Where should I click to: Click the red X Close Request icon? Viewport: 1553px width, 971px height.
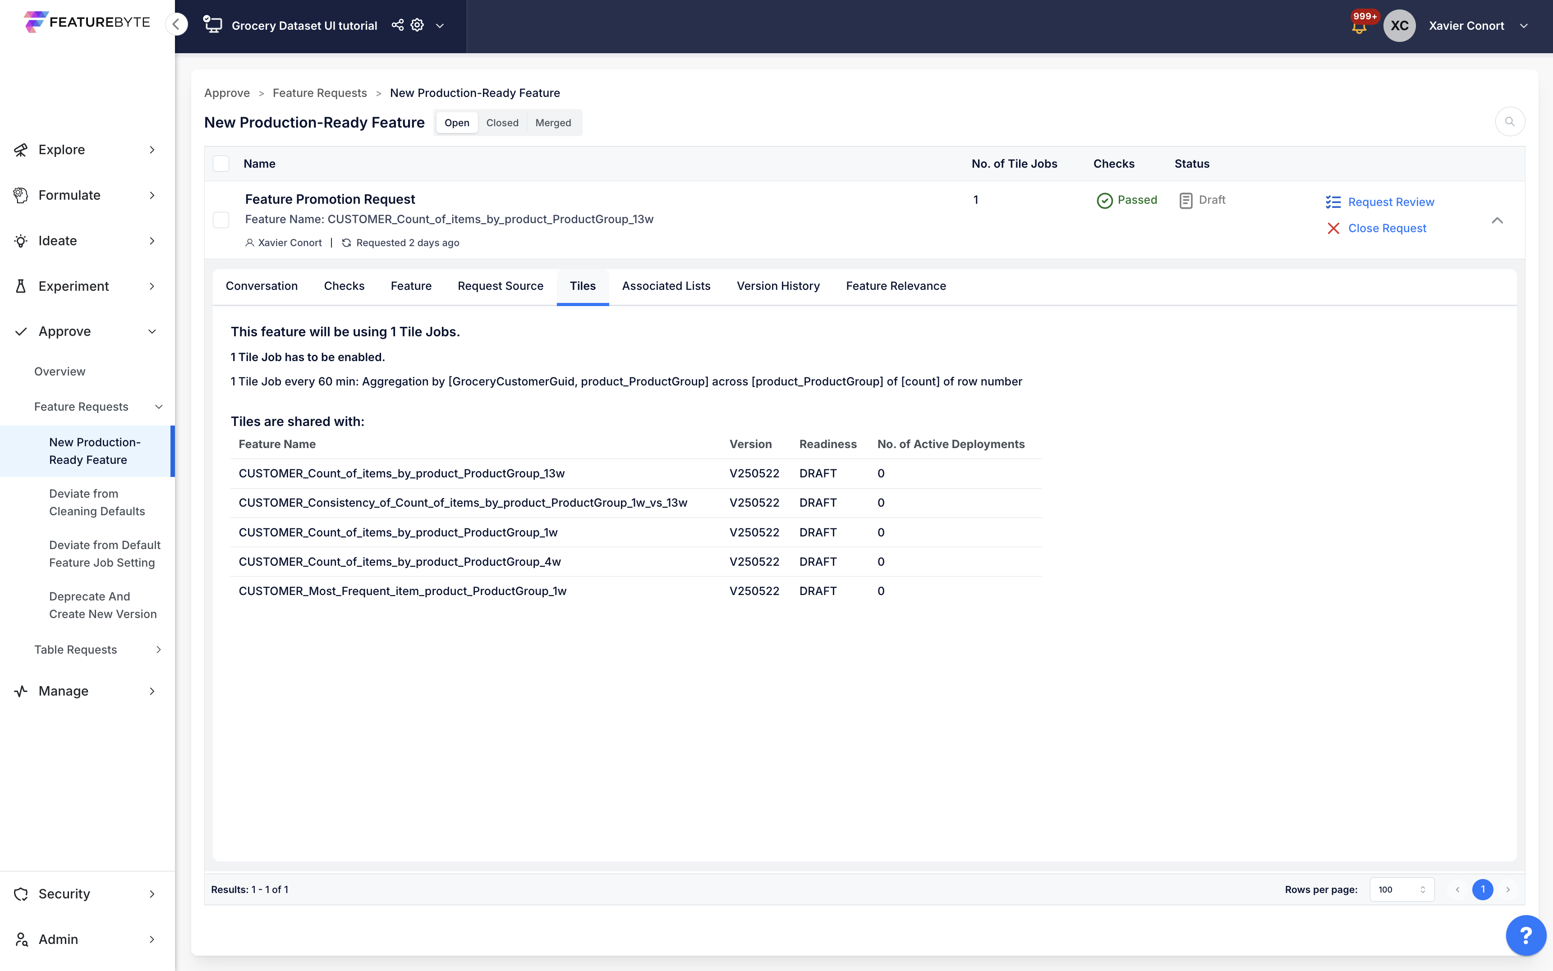point(1333,229)
